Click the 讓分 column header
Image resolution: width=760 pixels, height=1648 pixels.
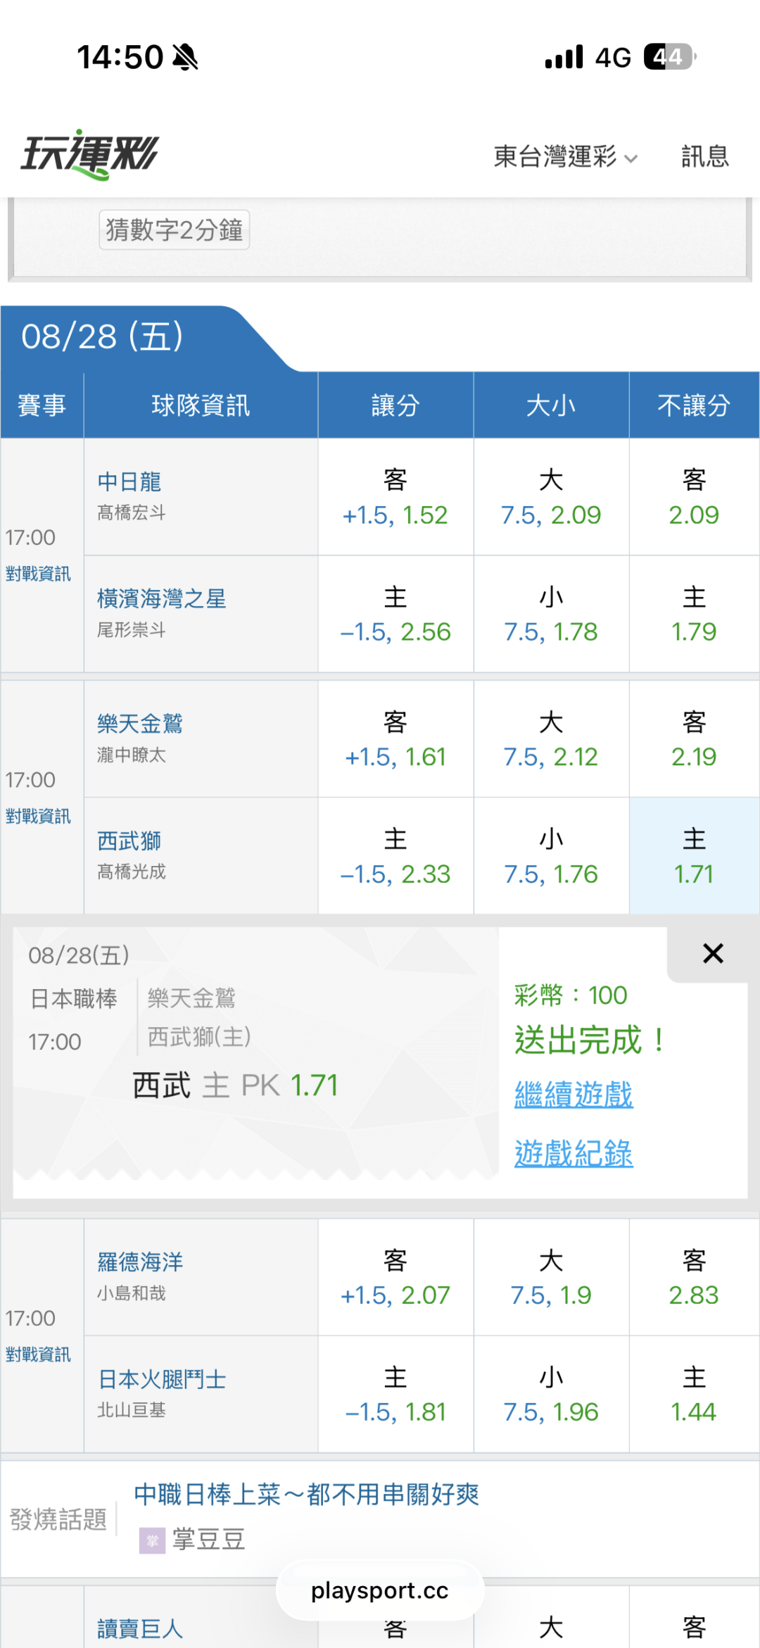pyautogui.click(x=395, y=405)
